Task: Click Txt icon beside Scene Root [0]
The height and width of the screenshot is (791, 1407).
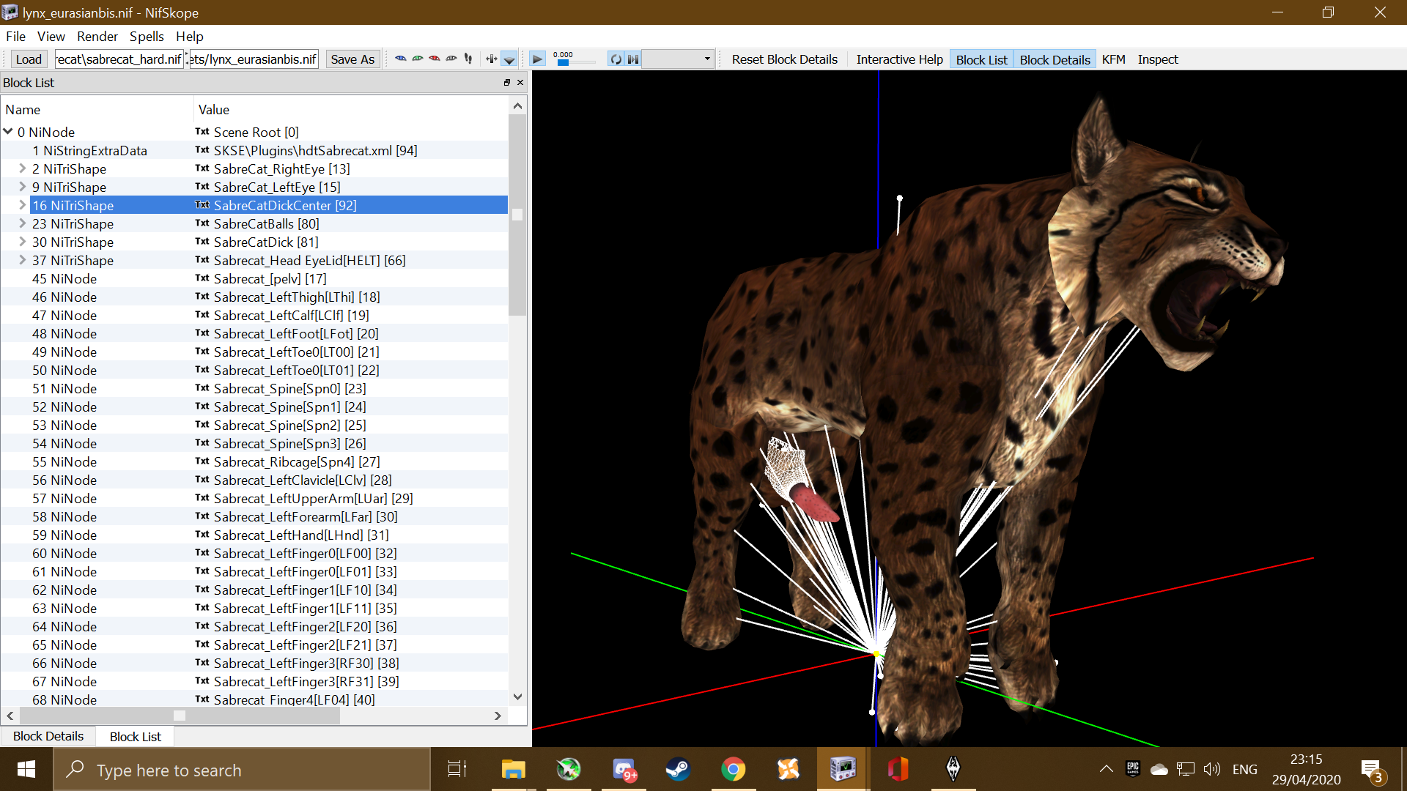Action: click(202, 132)
